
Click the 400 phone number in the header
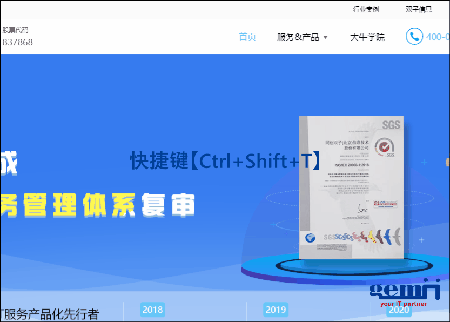coord(439,37)
